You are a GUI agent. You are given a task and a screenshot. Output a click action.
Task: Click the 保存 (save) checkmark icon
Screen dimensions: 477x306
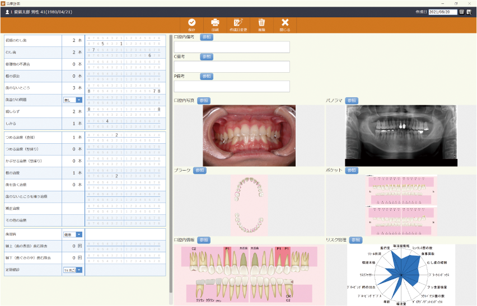coord(192,23)
